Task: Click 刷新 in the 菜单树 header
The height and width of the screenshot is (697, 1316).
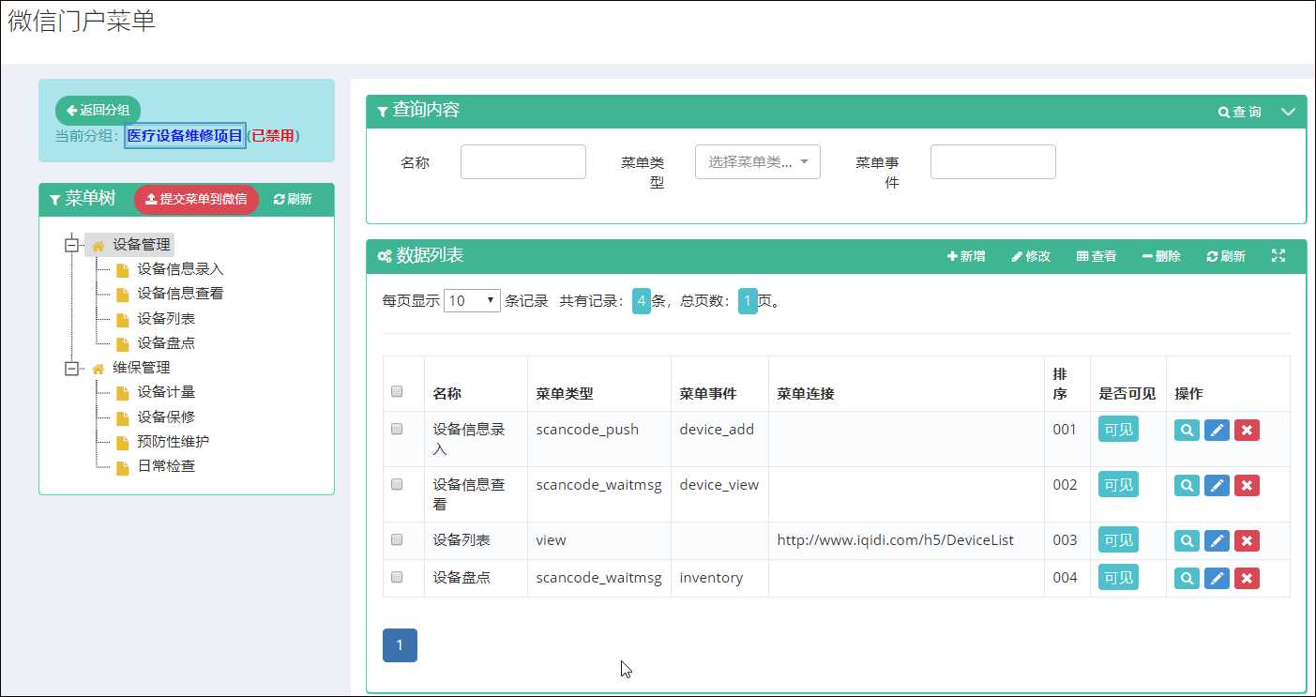Action: 293,199
